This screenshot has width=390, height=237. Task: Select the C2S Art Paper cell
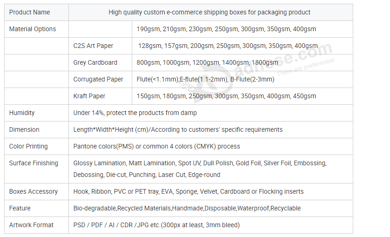pos(100,46)
